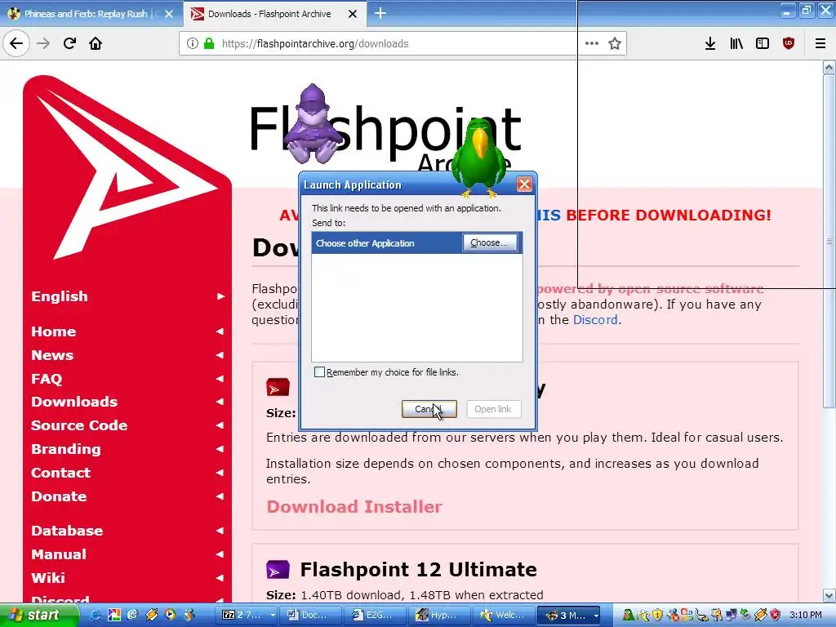Open the Firefox downloads arrow icon
This screenshot has width=836, height=627.
709,44
